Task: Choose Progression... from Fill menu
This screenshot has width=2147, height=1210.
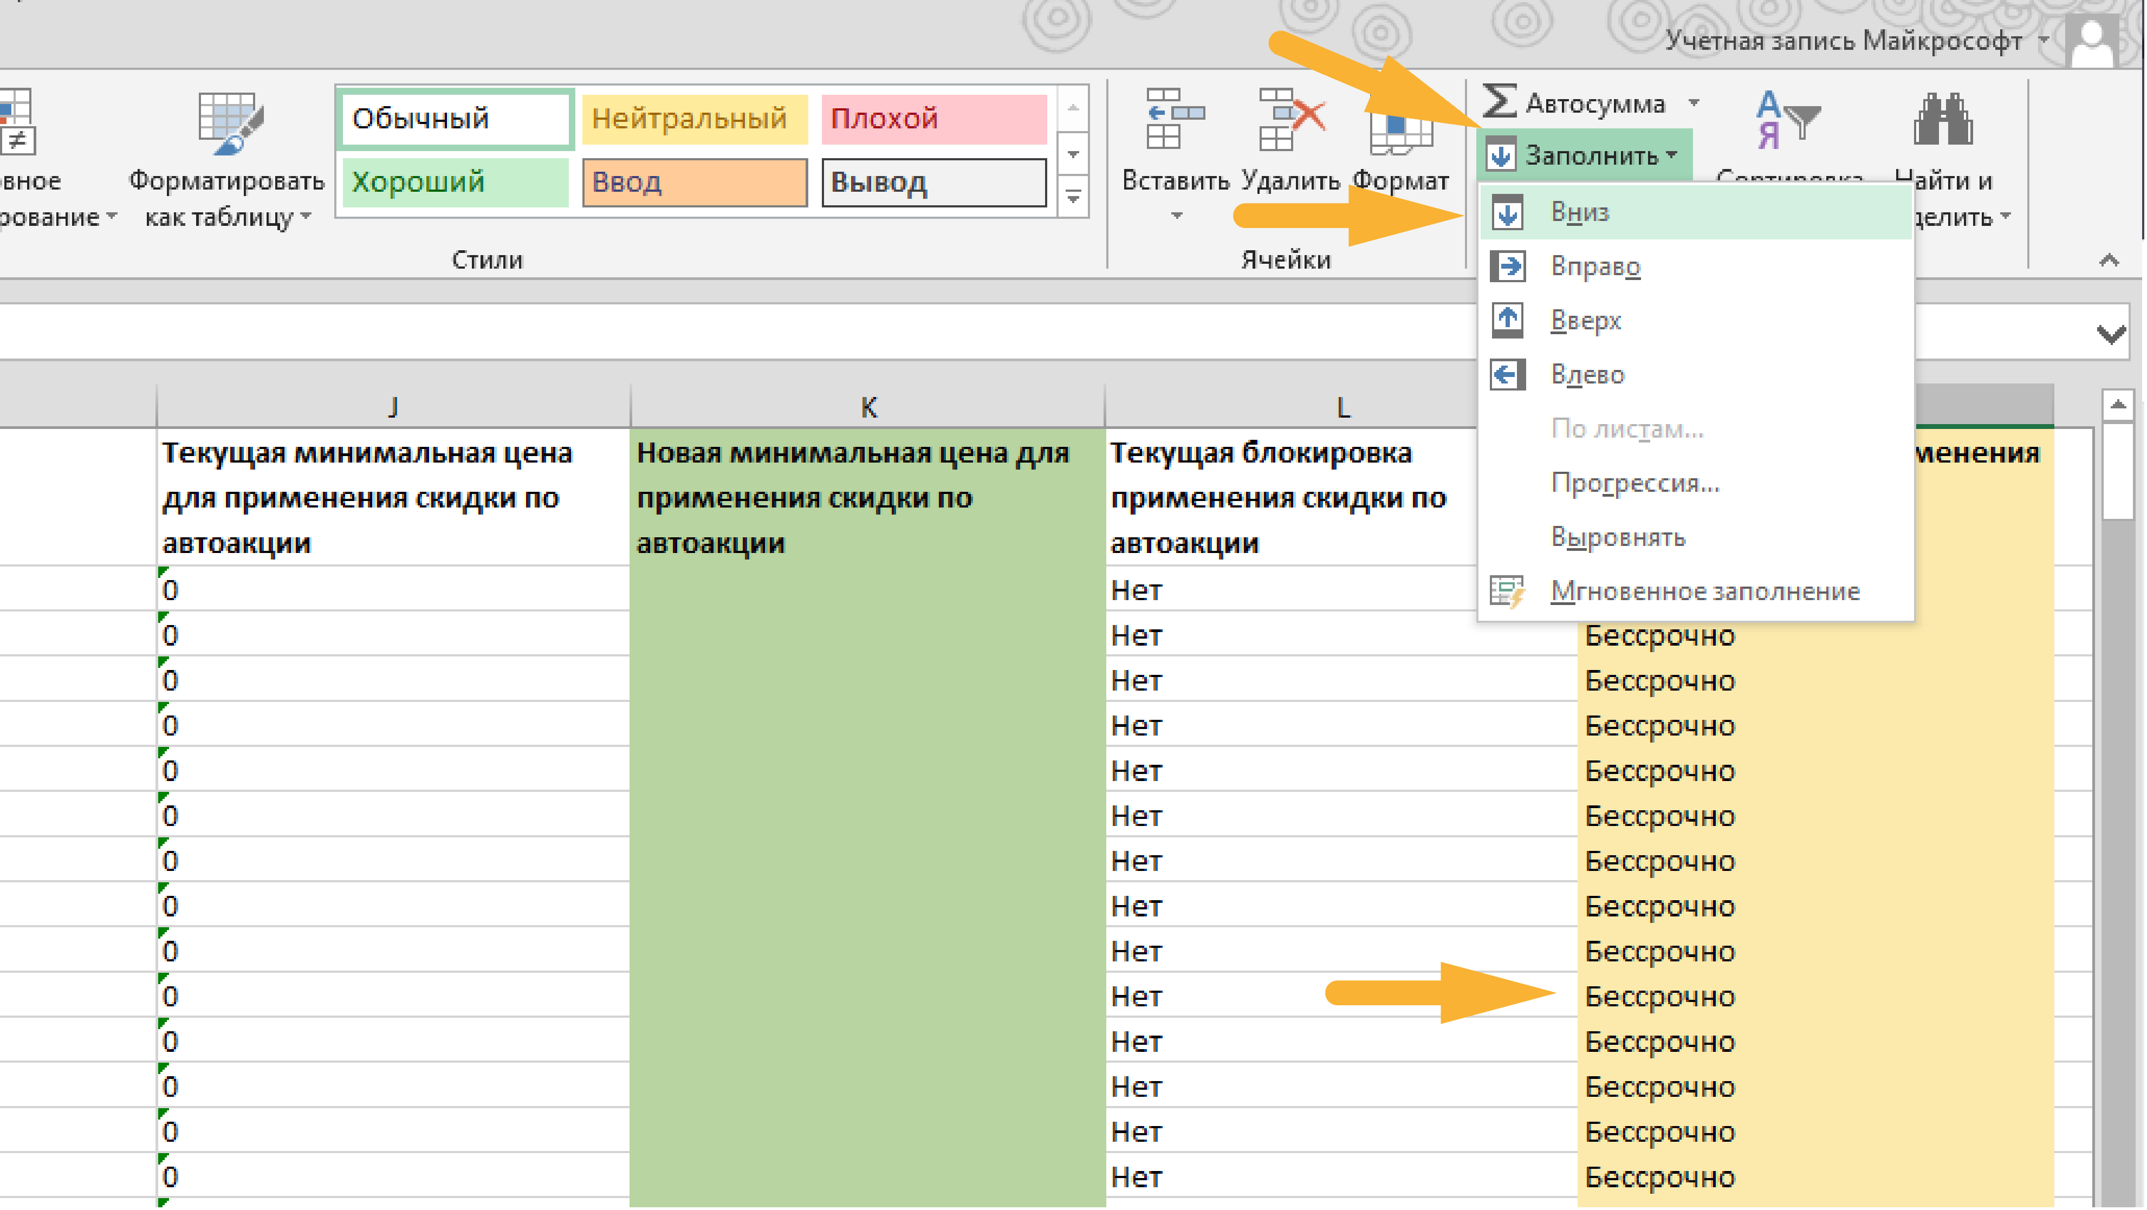Action: (x=1634, y=483)
